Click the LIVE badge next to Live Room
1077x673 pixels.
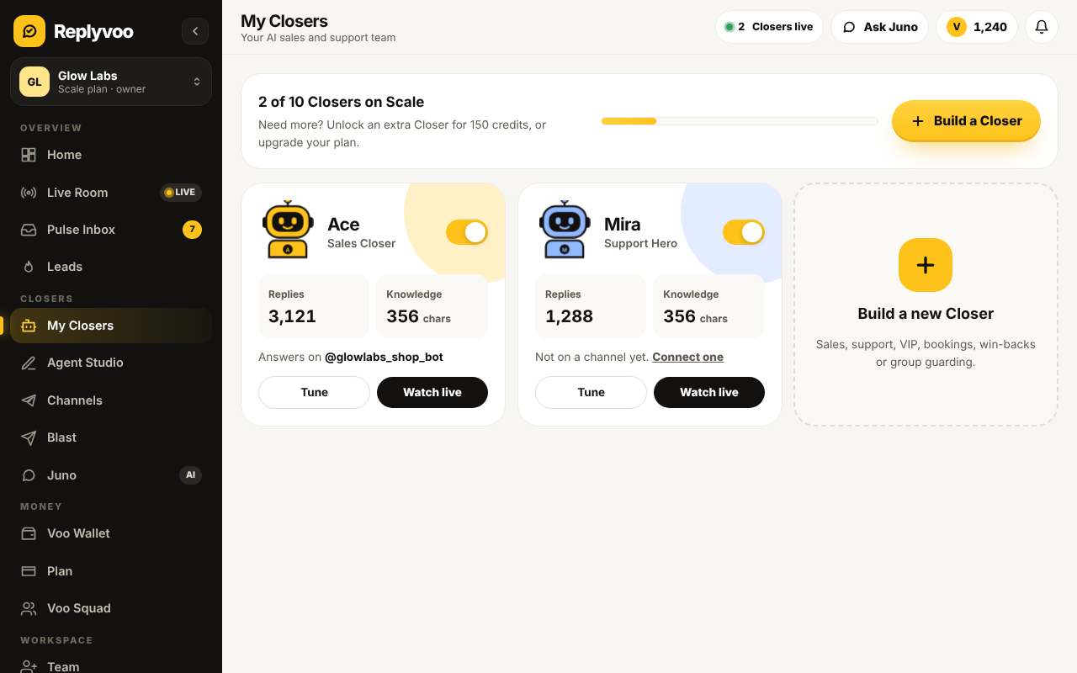[x=181, y=193]
